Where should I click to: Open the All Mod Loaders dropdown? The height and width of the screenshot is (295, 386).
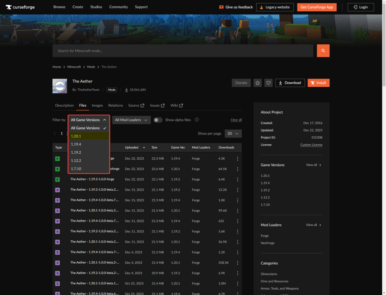[131, 120]
